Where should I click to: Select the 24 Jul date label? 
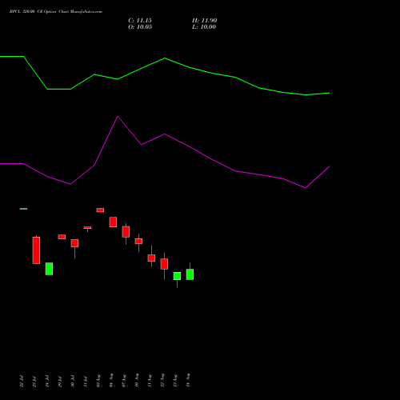(47, 382)
